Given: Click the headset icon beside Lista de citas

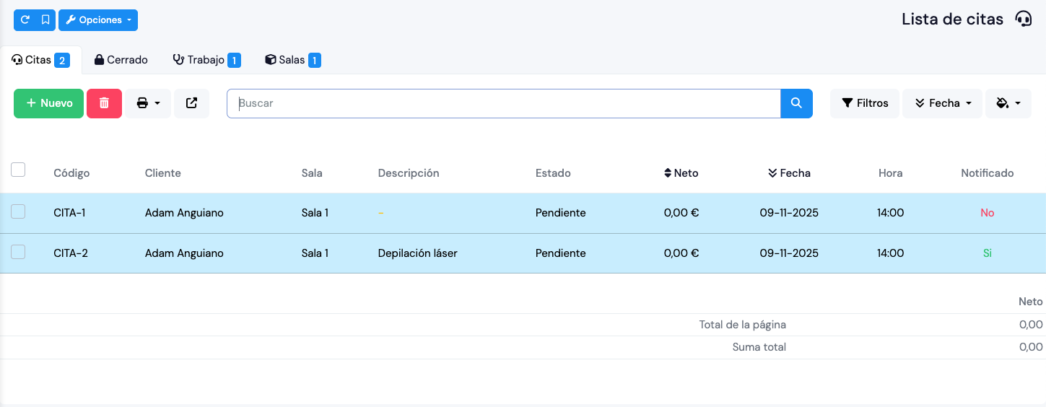Looking at the screenshot, I should pyautogui.click(x=1023, y=19).
